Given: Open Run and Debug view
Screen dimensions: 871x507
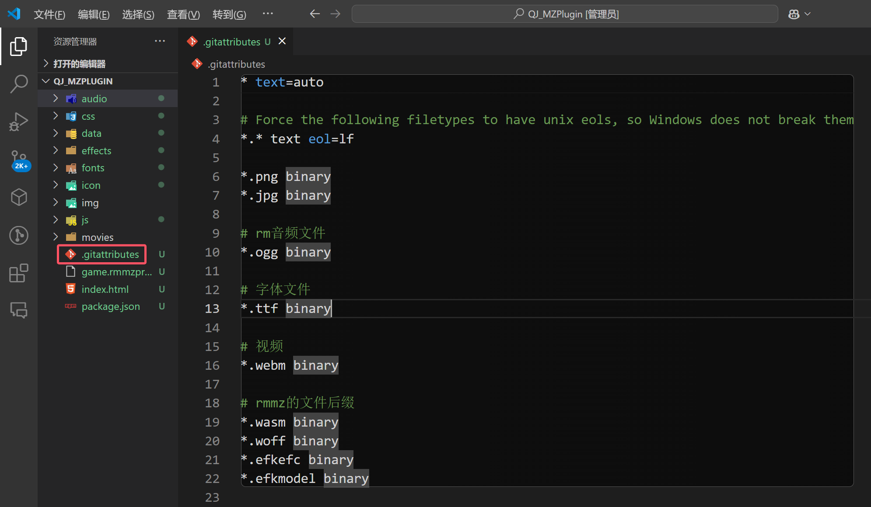Looking at the screenshot, I should pyautogui.click(x=18, y=122).
